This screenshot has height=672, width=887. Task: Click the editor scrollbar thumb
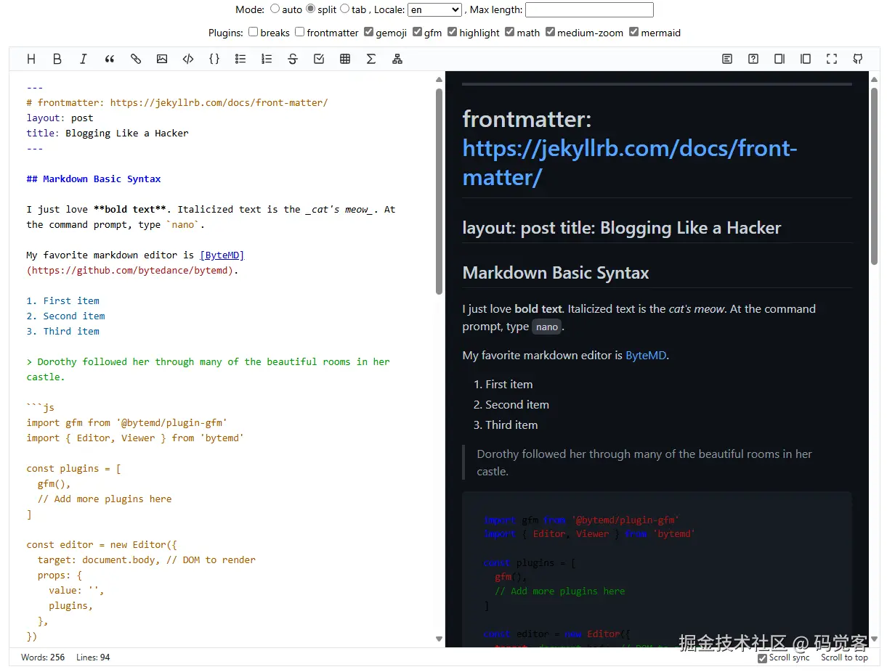tap(439, 191)
